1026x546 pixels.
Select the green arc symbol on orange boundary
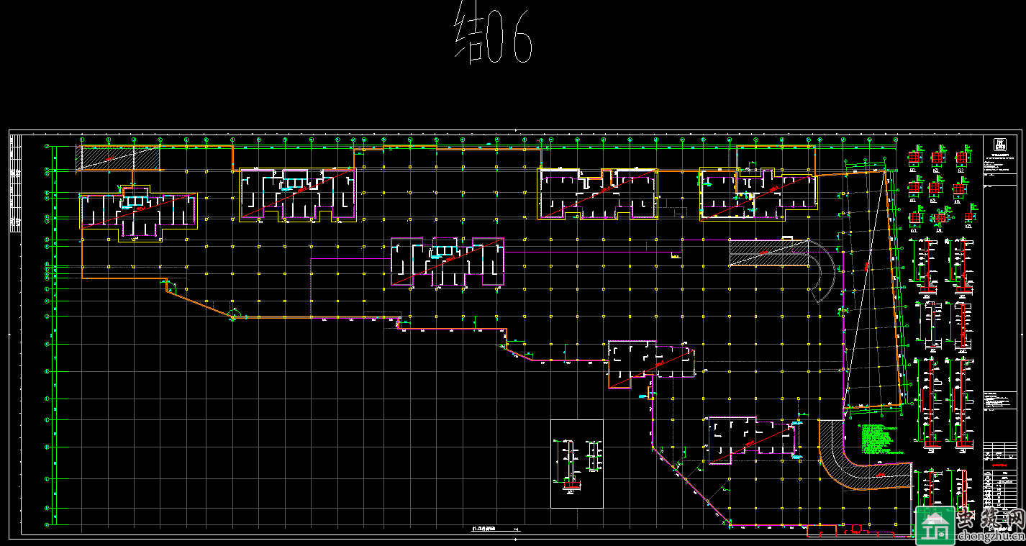coord(234,314)
